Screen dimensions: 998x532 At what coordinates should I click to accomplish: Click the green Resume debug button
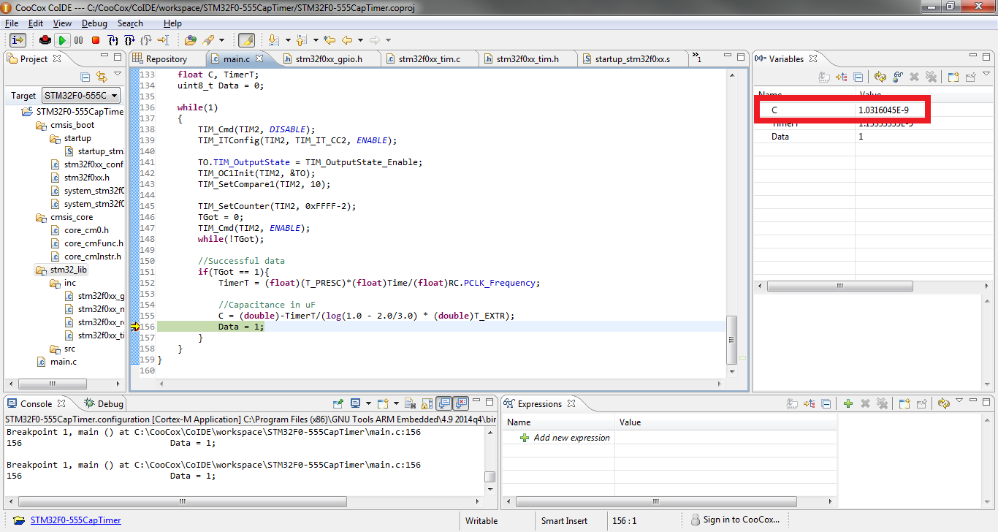coord(62,40)
